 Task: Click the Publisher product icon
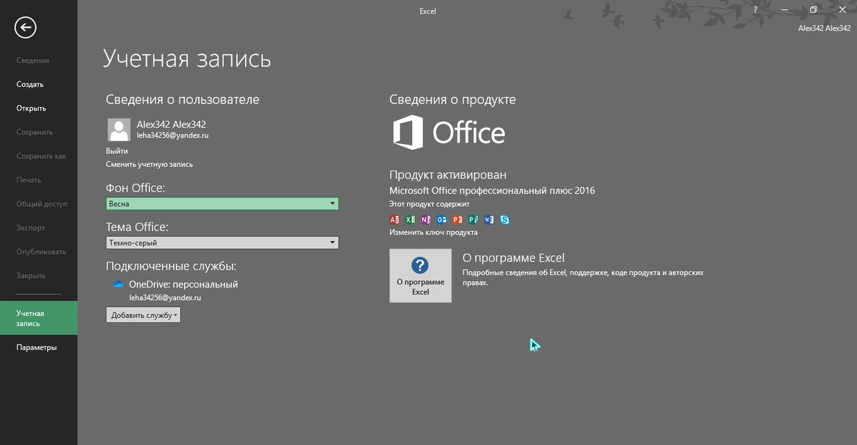pos(473,220)
